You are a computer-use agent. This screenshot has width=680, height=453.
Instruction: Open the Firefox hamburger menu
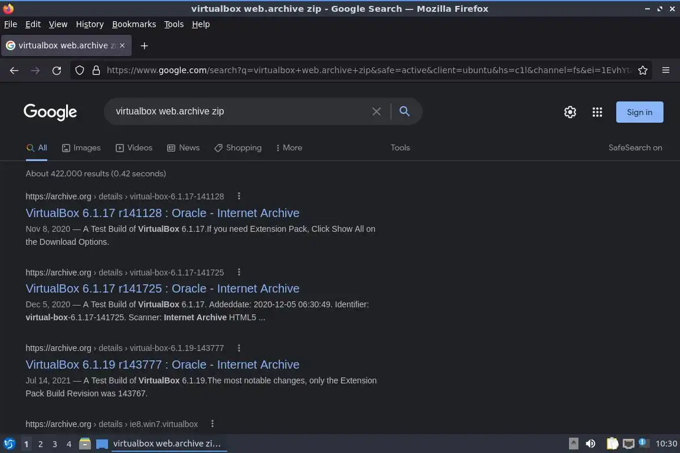666,70
